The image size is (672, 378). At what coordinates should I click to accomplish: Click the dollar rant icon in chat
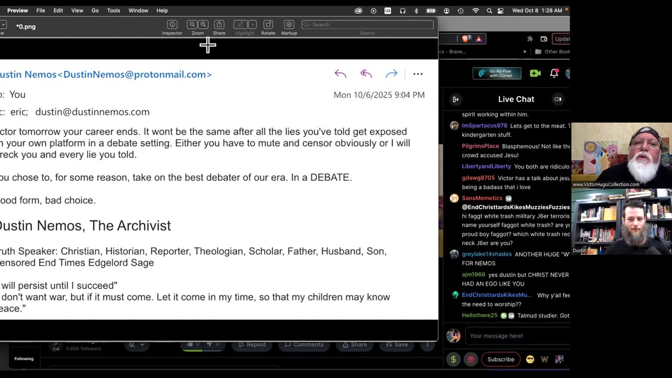[x=454, y=359]
